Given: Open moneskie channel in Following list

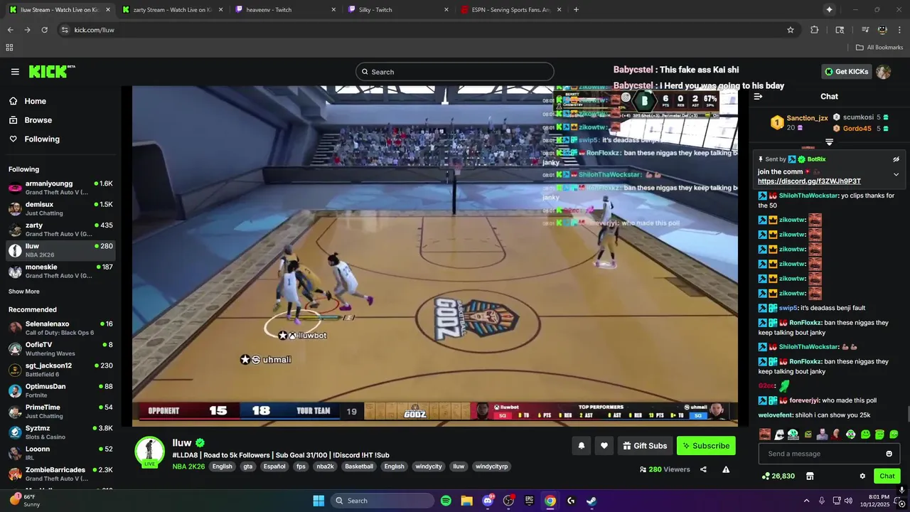Looking at the screenshot, I should click(x=60, y=271).
